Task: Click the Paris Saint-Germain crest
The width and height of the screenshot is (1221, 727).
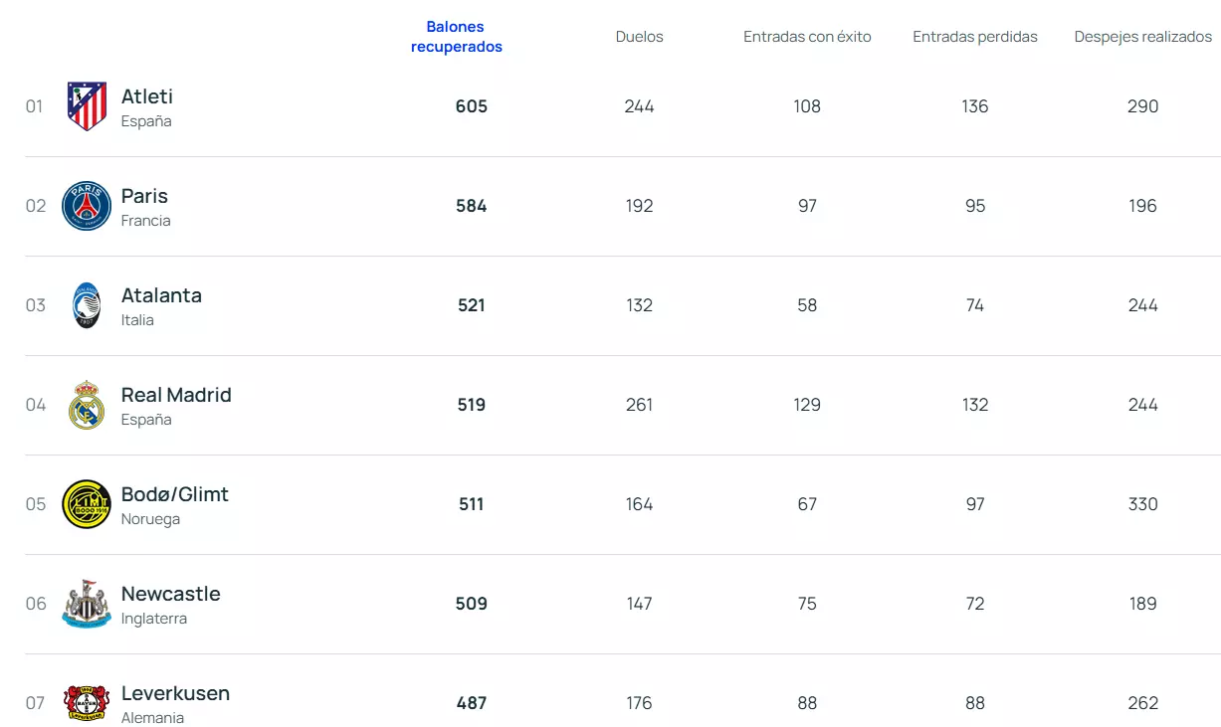Action: tap(87, 206)
